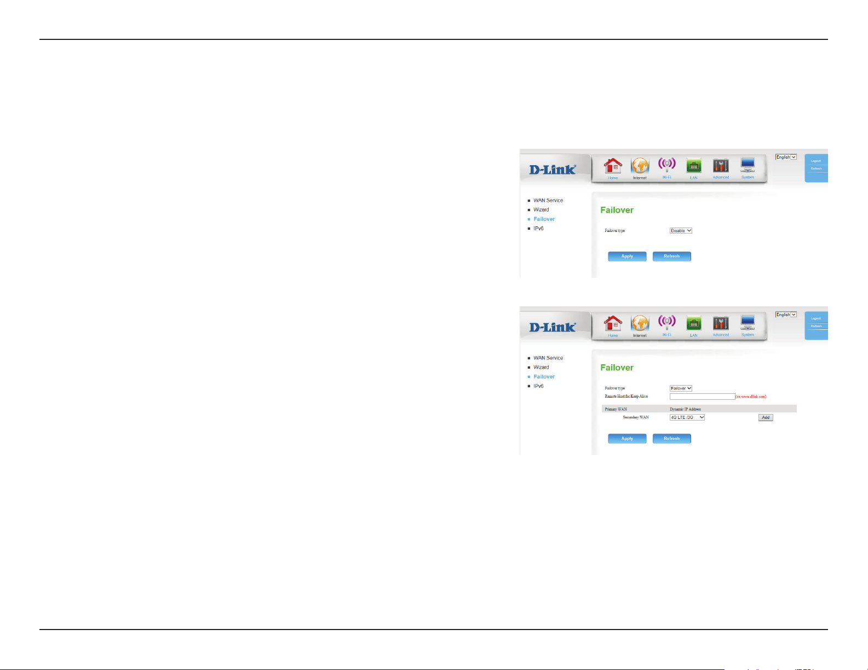
Task: Select WAN Service in lower screenshot sidebar
Action: tap(548, 358)
